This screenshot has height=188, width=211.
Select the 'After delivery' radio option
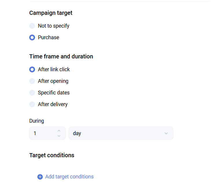[x=32, y=104]
